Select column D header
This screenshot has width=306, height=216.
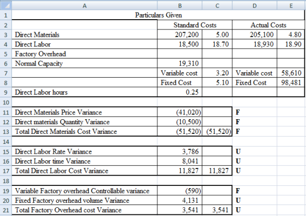coord(255,5)
